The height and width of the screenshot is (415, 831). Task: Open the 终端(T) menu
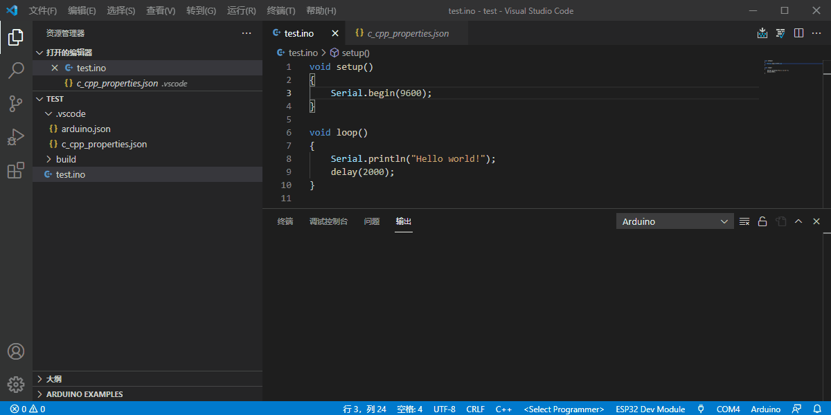[280, 11]
